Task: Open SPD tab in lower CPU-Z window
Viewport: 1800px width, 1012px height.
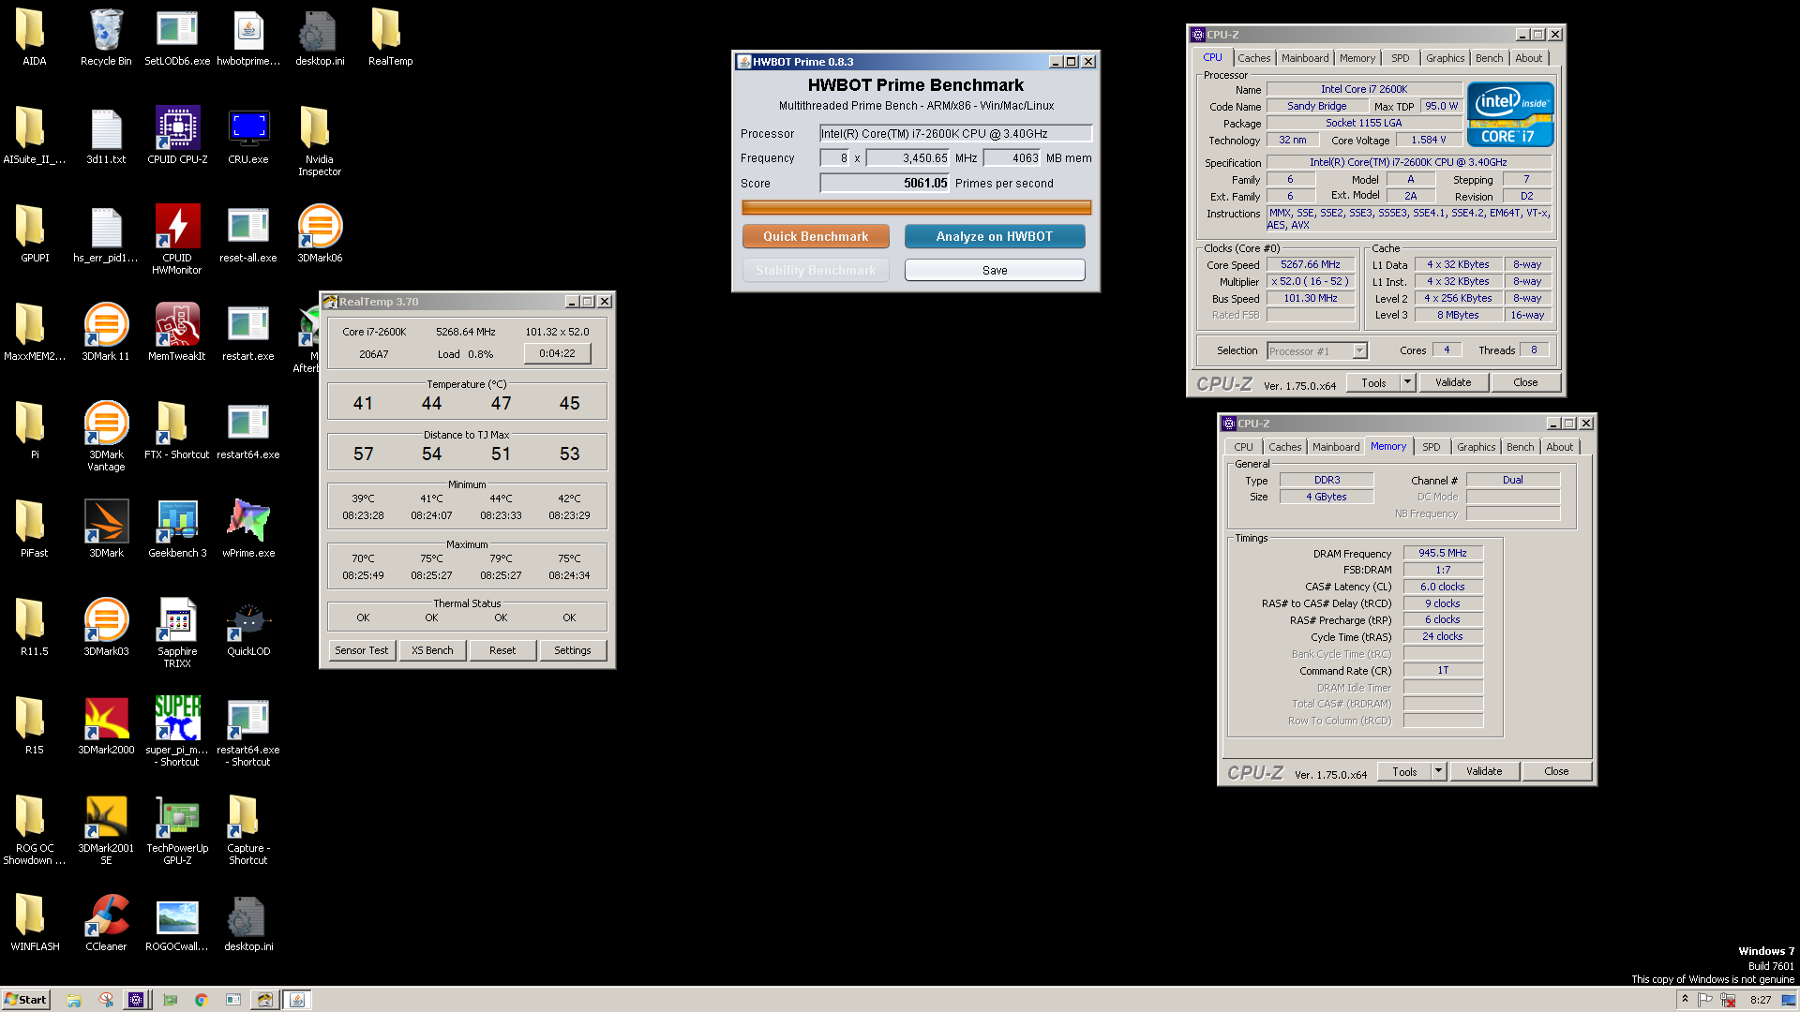Action: 1431,447
